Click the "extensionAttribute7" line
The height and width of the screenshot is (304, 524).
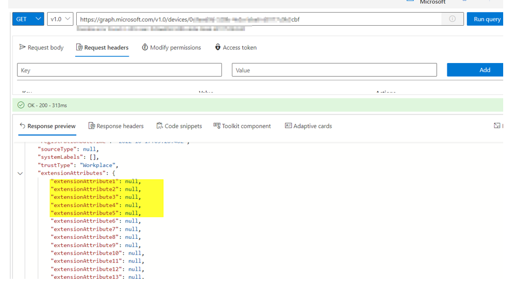tap(95, 229)
